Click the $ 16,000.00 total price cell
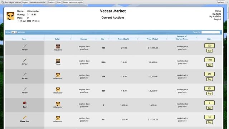 (x=153, y=48)
